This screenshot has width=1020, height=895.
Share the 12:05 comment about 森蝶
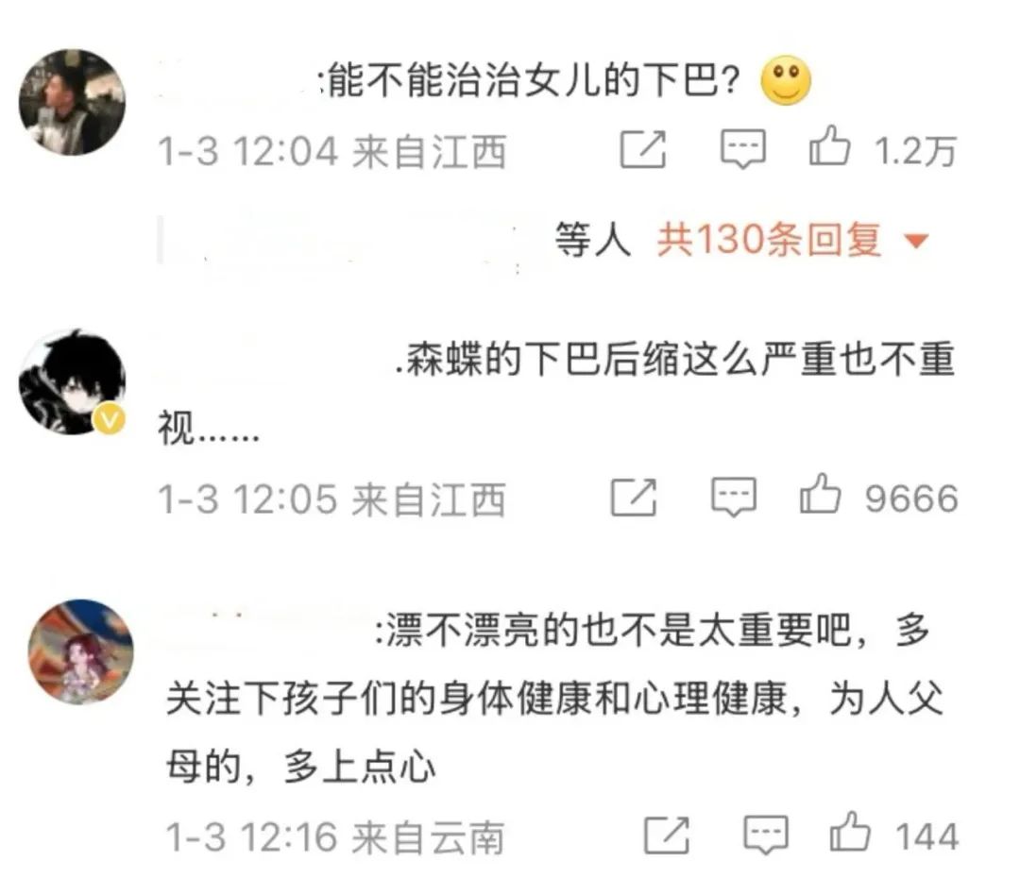[x=634, y=498]
